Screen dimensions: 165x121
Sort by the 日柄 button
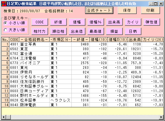[133, 31]
